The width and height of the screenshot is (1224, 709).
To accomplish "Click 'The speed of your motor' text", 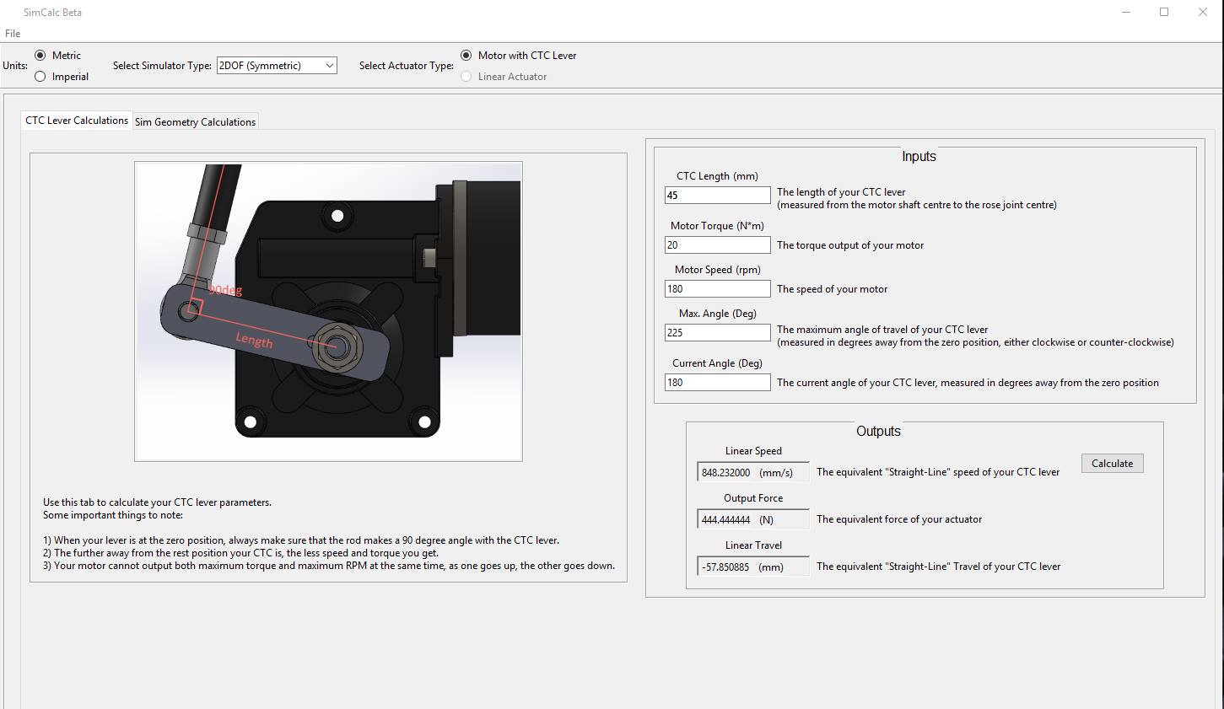I will [x=833, y=289].
